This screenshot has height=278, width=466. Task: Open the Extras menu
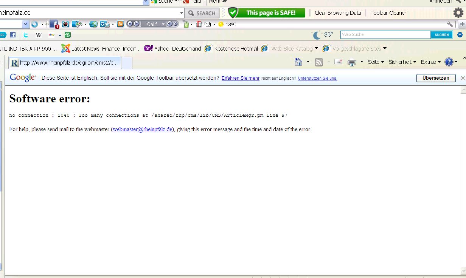[x=430, y=62]
